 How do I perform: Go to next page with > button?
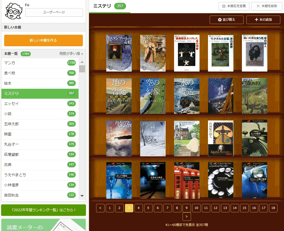point(187,217)
